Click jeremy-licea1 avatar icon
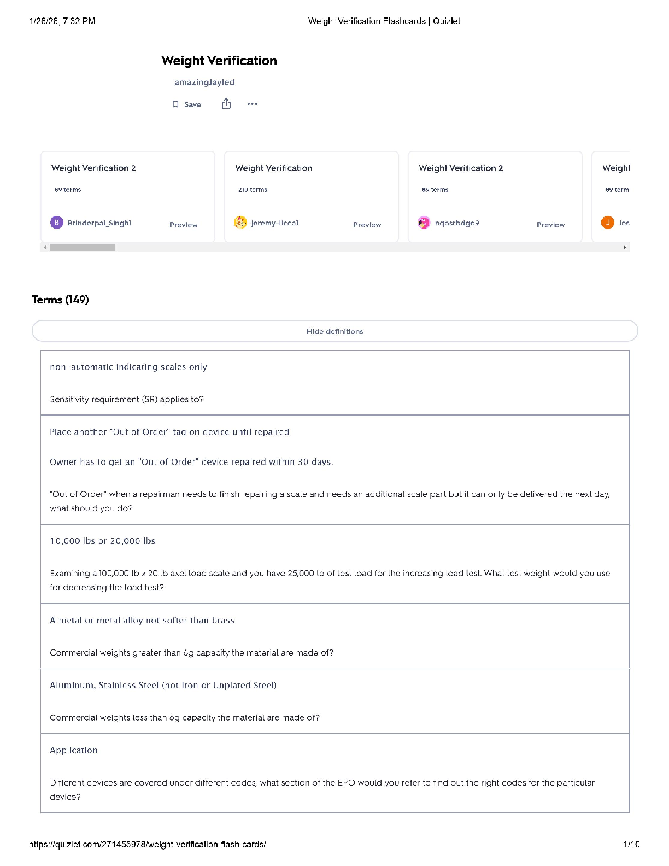The width and height of the screenshot is (669, 866). click(x=240, y=223)
